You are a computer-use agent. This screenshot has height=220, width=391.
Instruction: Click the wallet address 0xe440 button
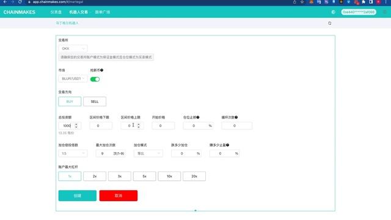click(359, 12)
